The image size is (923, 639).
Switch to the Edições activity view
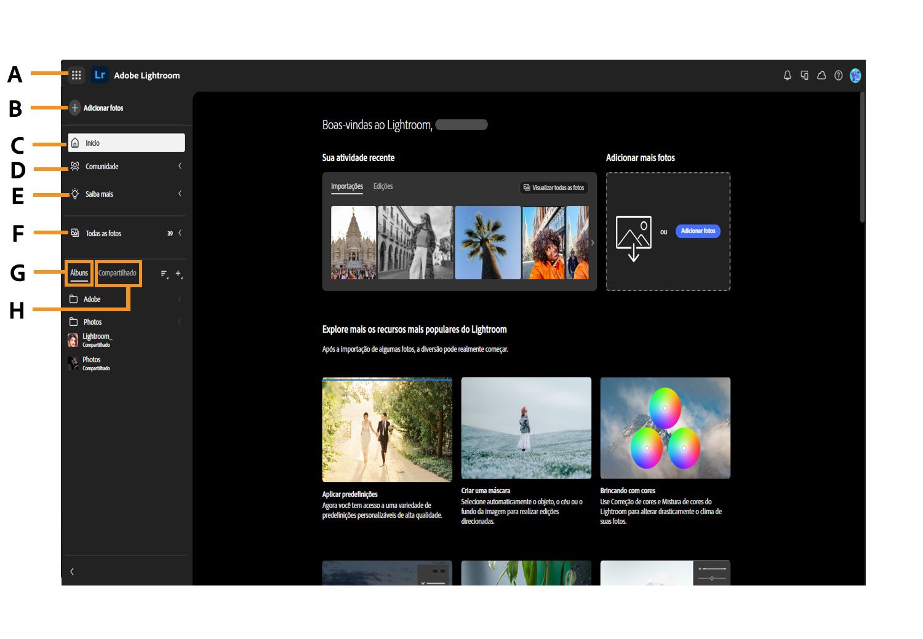(x=383, y=186)
